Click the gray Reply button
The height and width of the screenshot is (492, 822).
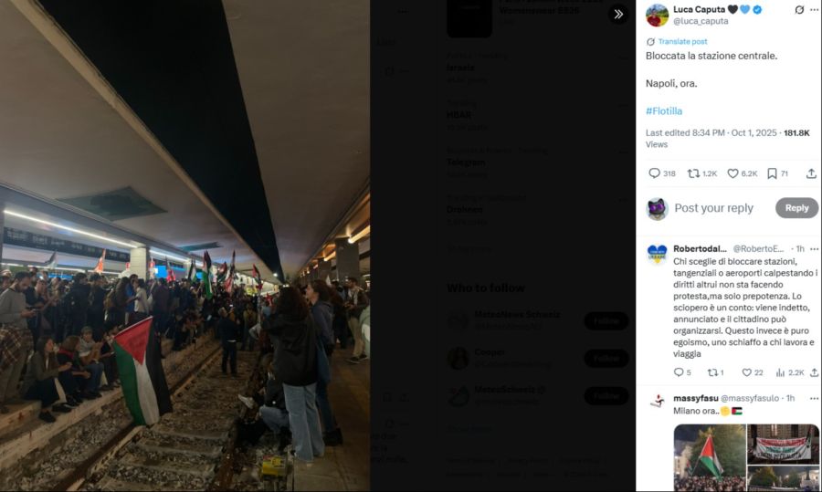[796, 208]
